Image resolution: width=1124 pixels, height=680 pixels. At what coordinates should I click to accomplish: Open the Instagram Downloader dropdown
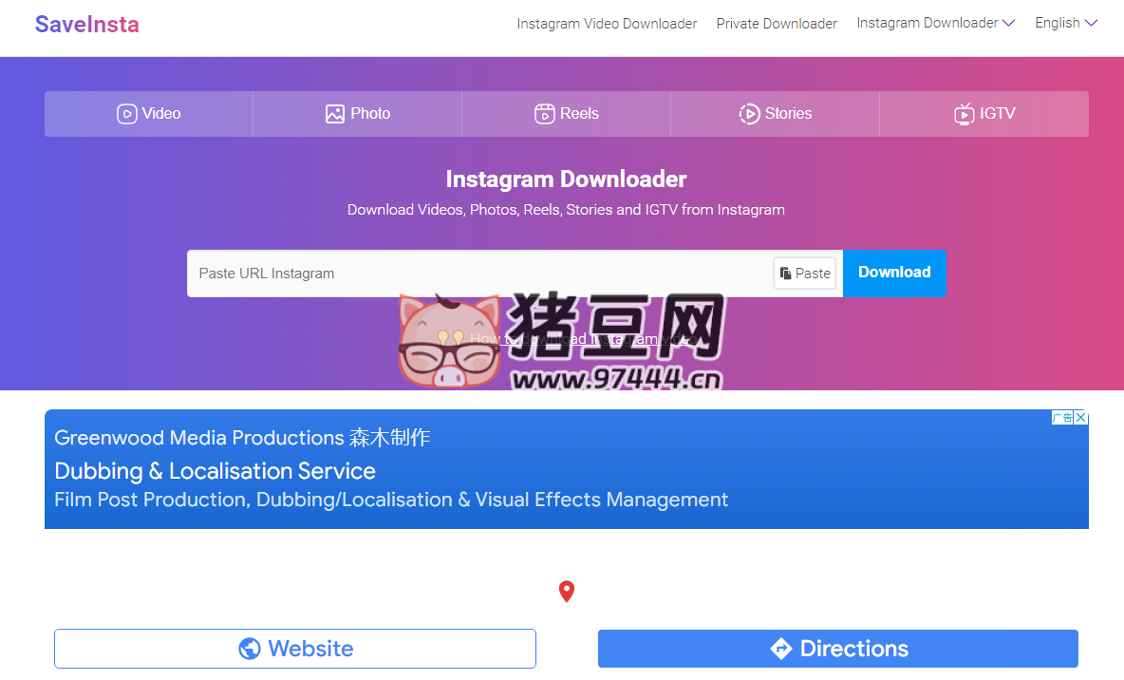pos(934,23)
